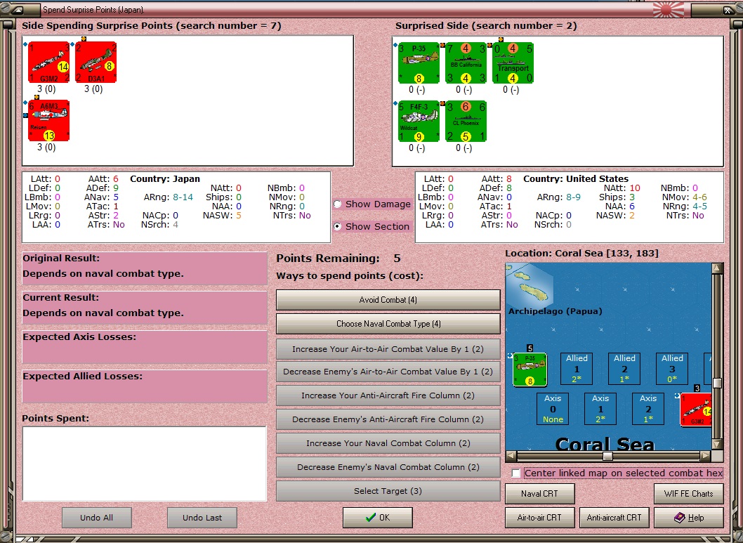This screenshot has height=543, width=743.
Task: Click Select Target (3) button
Action: 388,491
